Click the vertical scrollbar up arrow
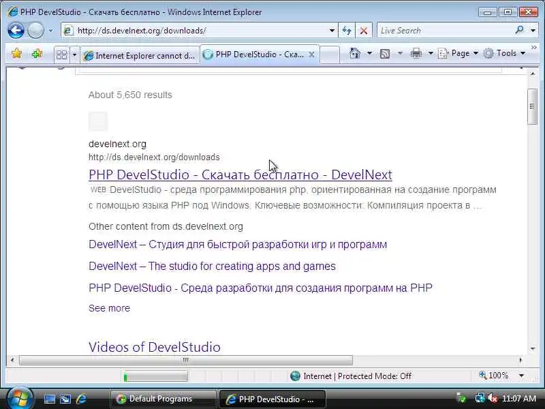This screenshot has width=545, height=409. (533, 74)
